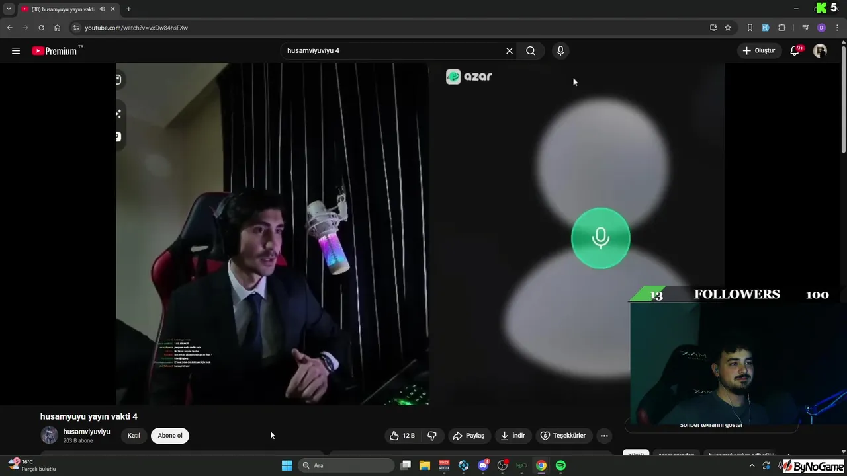The image size is (847, 476).
Task: Open the blue FI extension icon
Action: pos(766,28)
